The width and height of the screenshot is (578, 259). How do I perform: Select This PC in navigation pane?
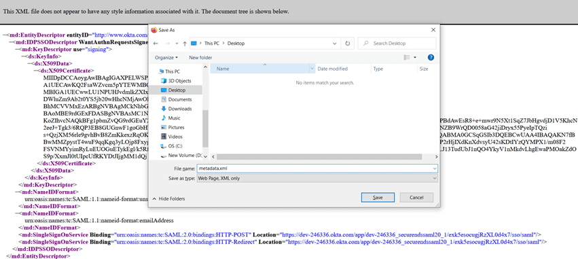[169, 71]
